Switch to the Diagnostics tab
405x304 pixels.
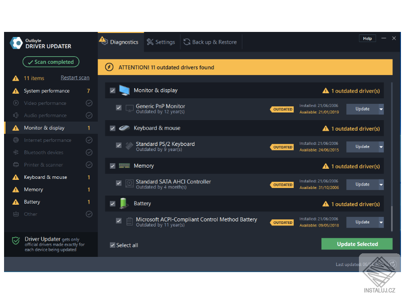click(x=120, y=42)
